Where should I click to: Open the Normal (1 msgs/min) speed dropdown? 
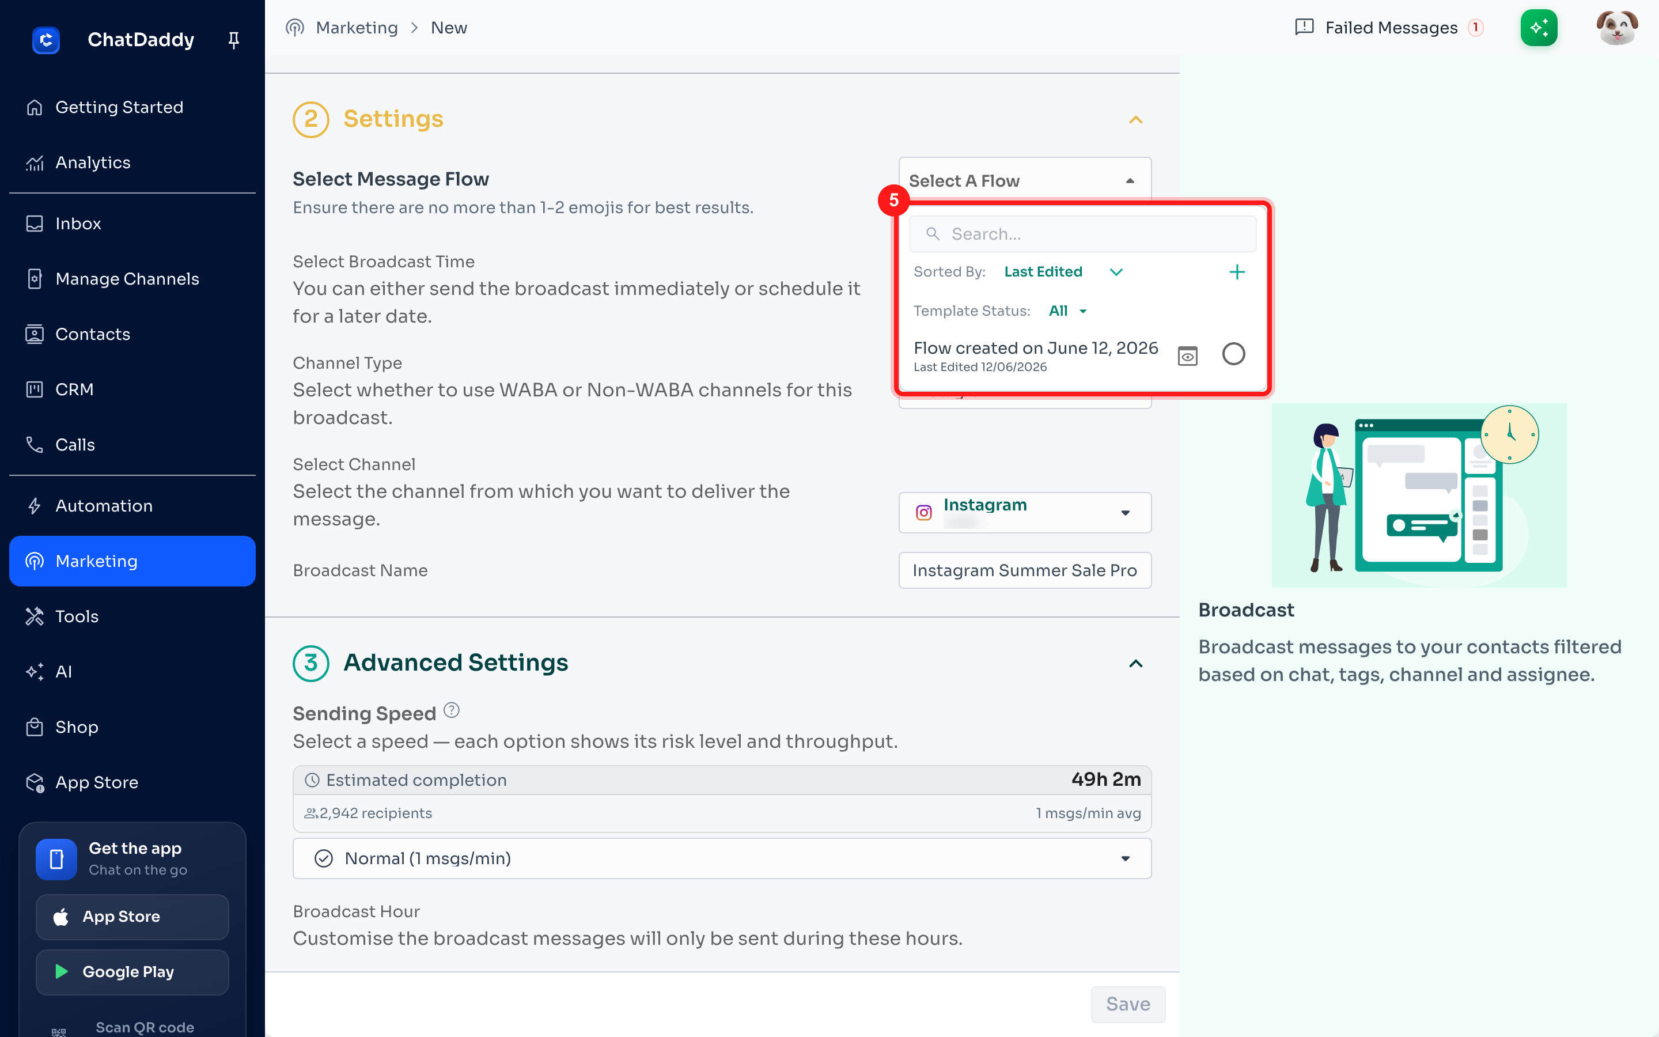(x=722, y=858)
